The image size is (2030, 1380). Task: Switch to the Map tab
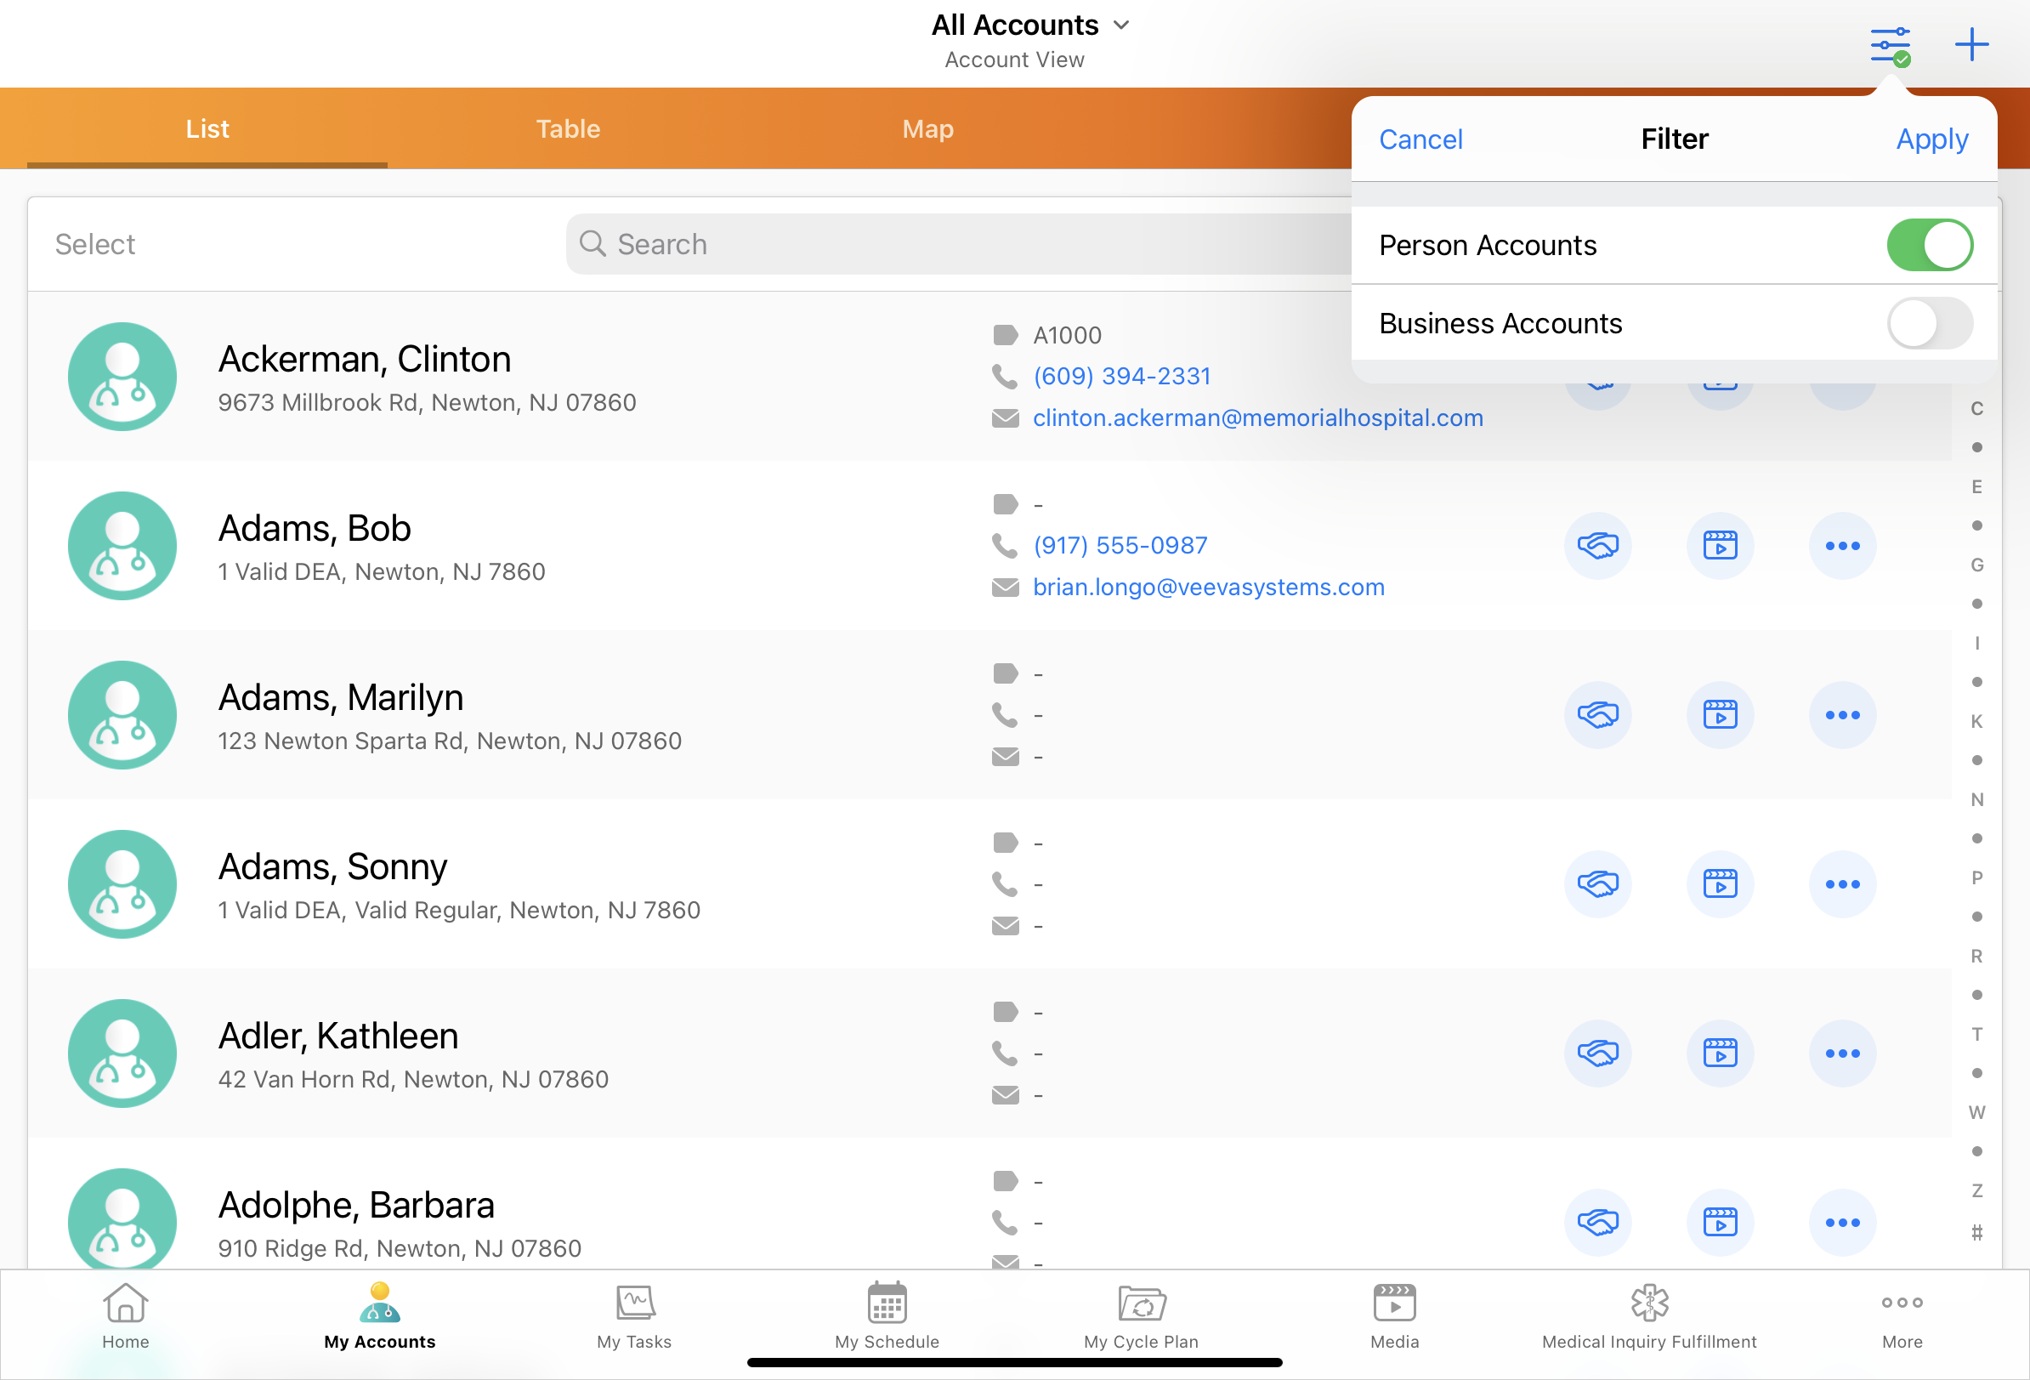[x=927, y=129]
